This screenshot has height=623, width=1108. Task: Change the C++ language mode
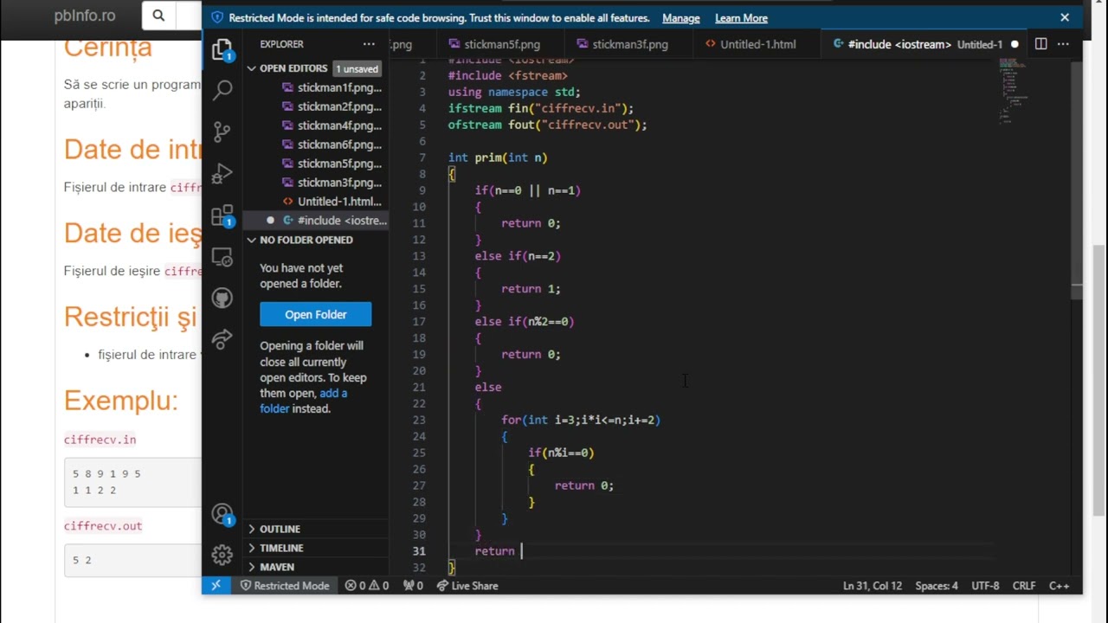point(1060,586)
